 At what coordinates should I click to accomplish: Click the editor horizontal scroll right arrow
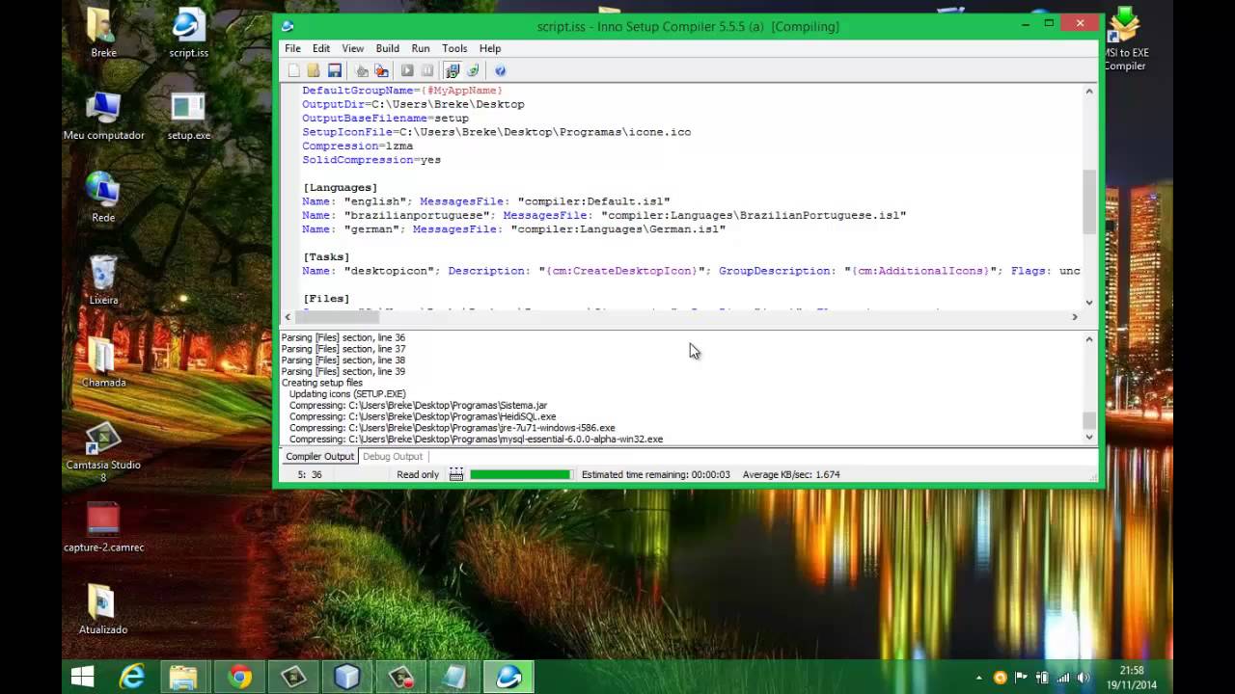pyautogui.click(x=1075, y=316)
